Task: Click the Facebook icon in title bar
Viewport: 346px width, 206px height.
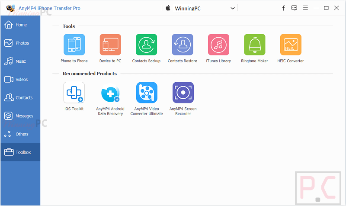Action: pyautogui.click(x=283, y=8)
